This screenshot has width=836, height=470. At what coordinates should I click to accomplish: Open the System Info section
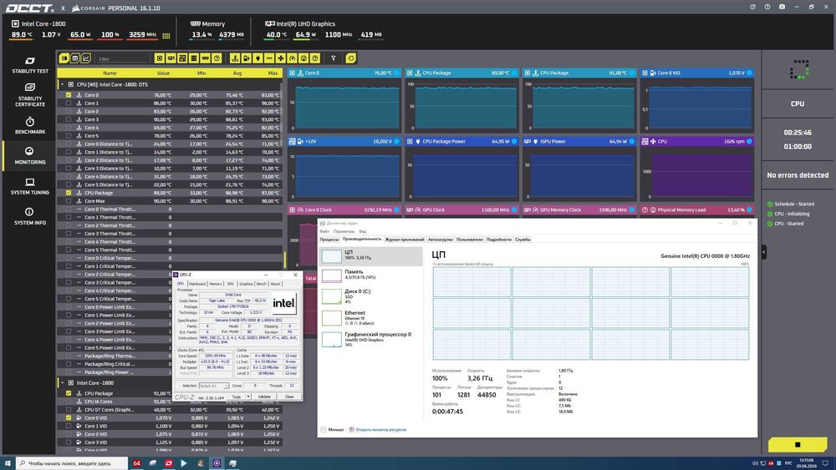pyautogui.click(x=30, y=216)
